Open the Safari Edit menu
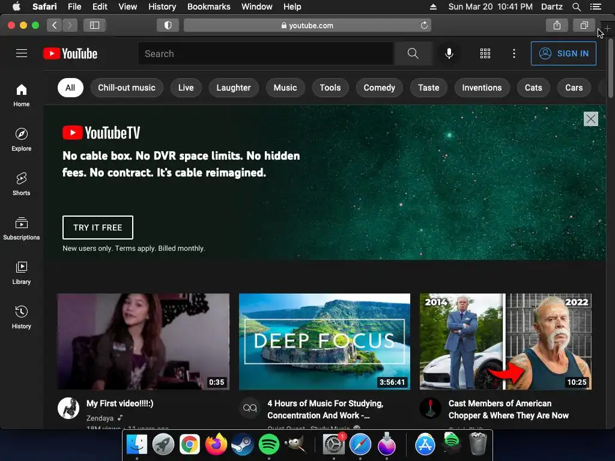This screenshot has width=615, height=461. pyautogui.click(x=100, y=7)
